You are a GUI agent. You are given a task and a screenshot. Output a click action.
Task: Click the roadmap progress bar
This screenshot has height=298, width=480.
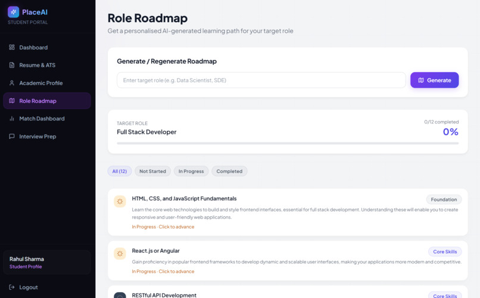click(x=288, y=143)
